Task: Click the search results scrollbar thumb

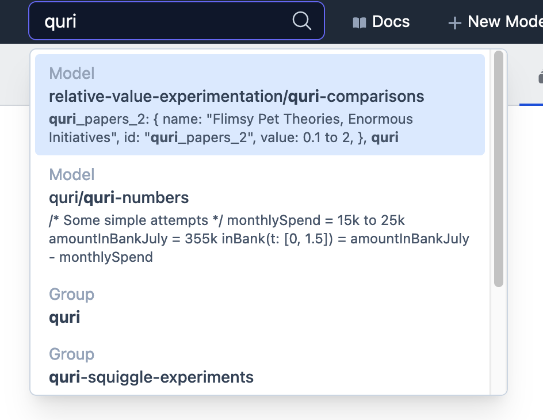Action: pos(498,169)
